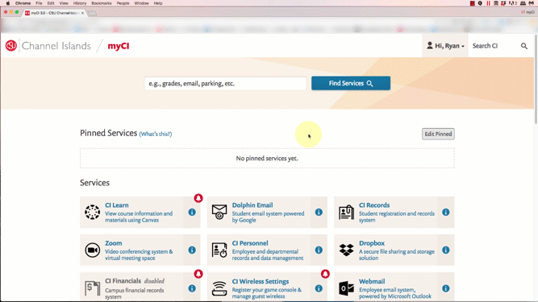Open the History menu
The width and height of the screenshot is (538, 302).
tap(80, 3)
